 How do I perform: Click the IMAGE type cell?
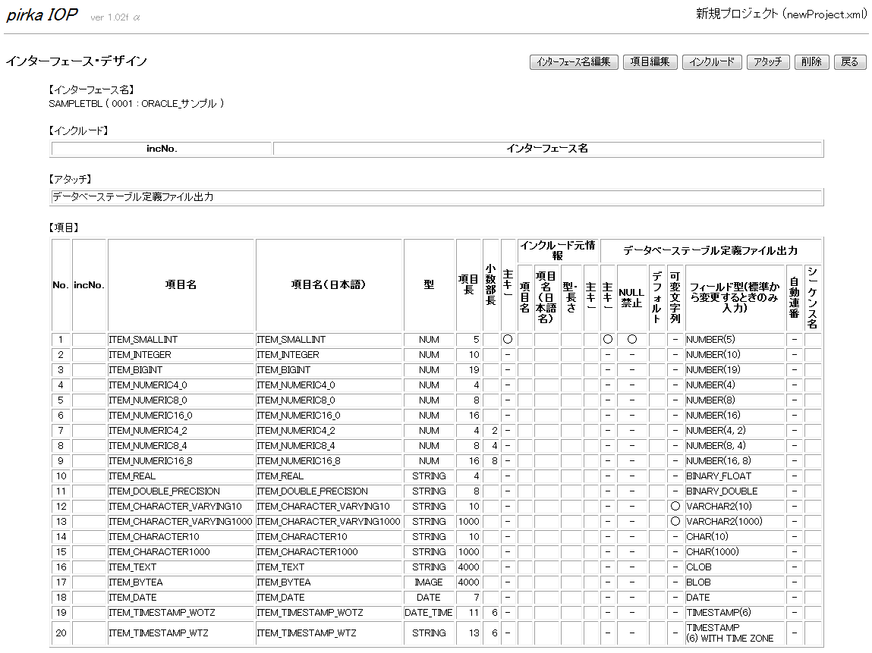point(429,582)
